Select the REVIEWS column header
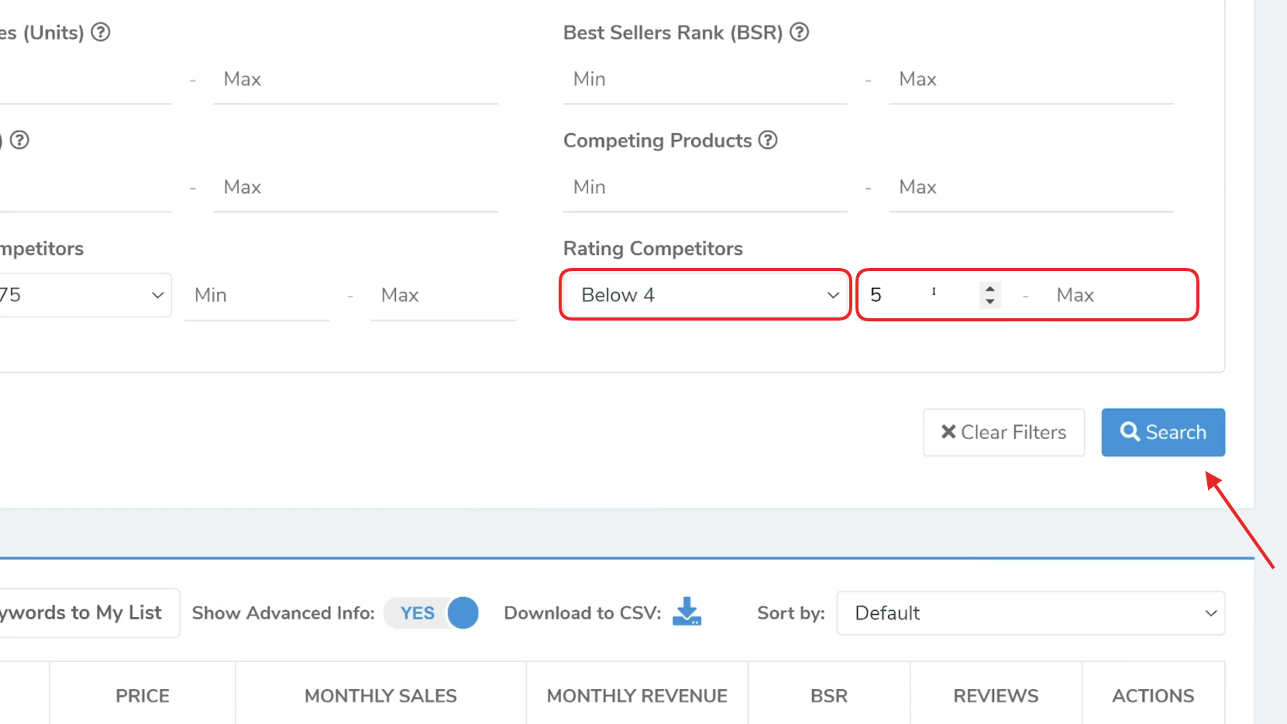This screenshot has width=1287, height=724. [x=996, y=695]
